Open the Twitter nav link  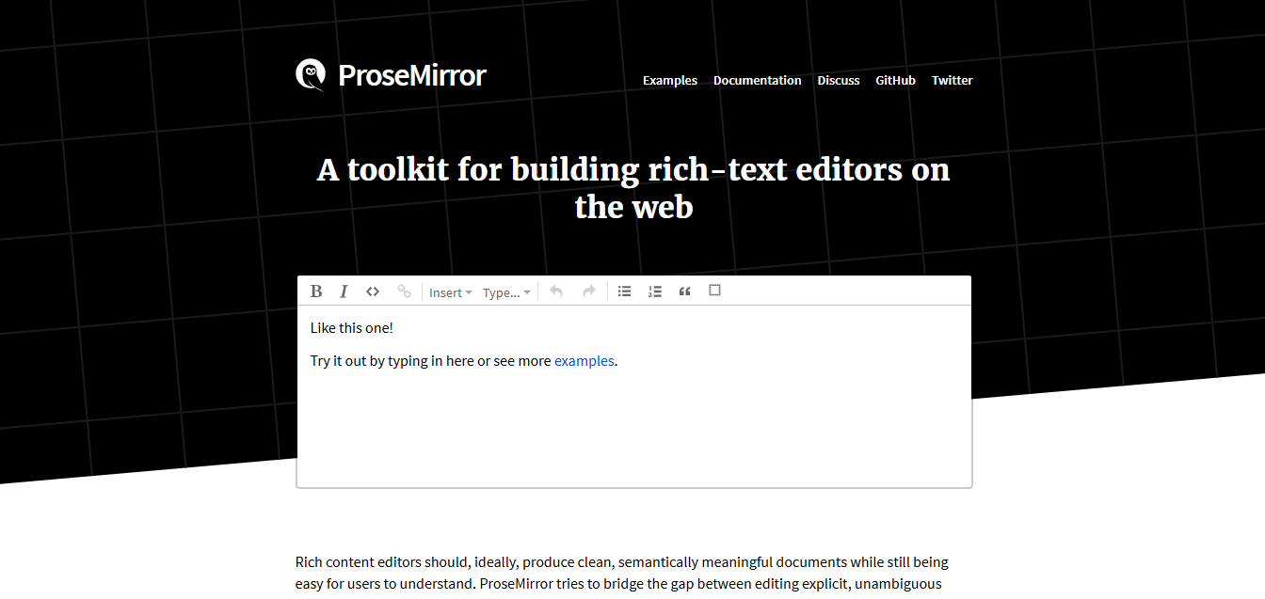point(953,81)
